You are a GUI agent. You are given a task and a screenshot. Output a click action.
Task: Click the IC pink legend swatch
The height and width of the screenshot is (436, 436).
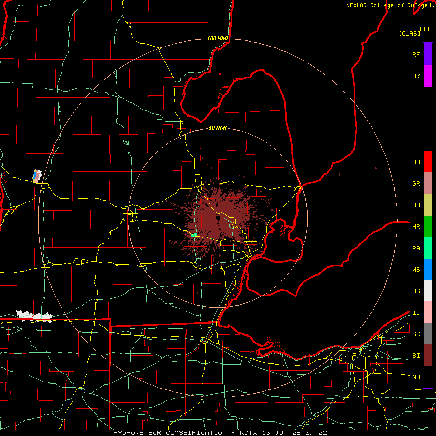tap(428, 312)
